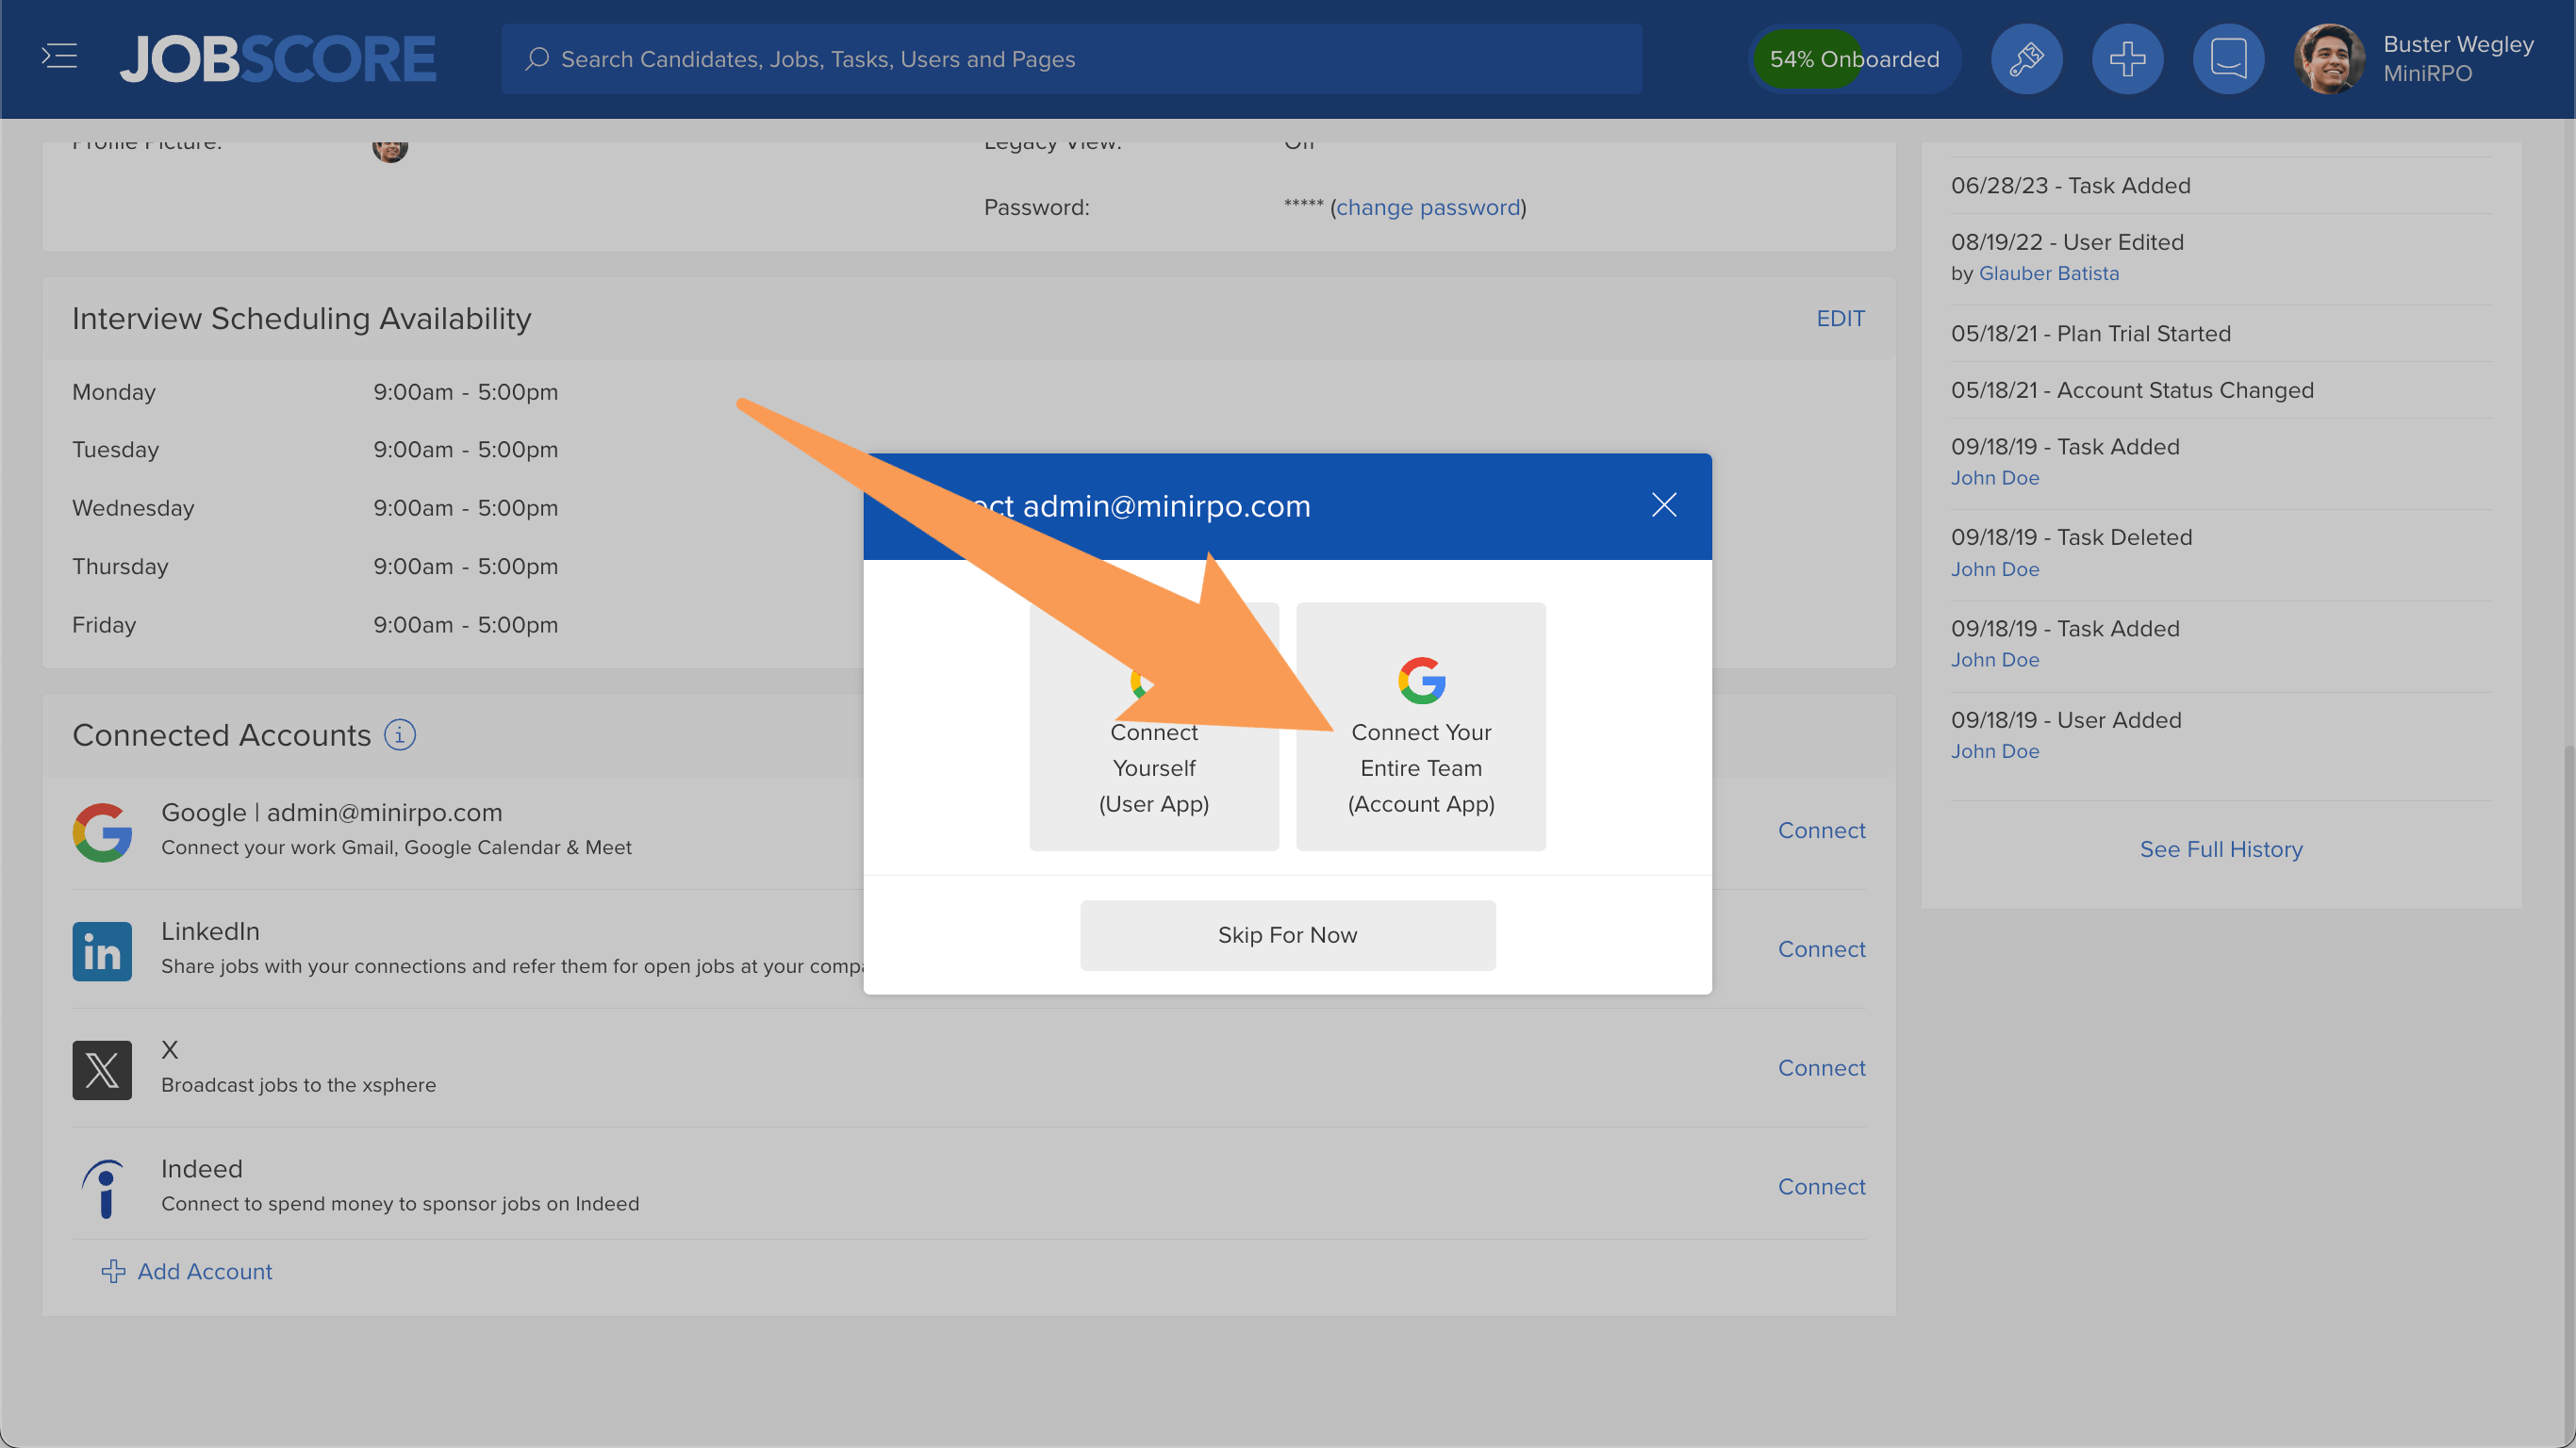The image size is (2576, 1448).
Task: Click the 05/18/21 - Plan Trial Started entry
Action: point(2090,333)
